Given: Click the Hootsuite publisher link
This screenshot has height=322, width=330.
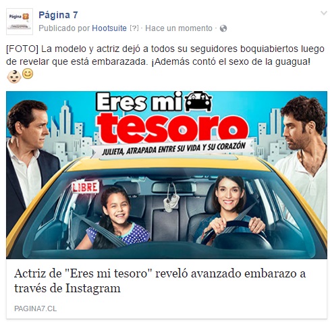Looking at the screenshot, I should click(x=109, y=28).
